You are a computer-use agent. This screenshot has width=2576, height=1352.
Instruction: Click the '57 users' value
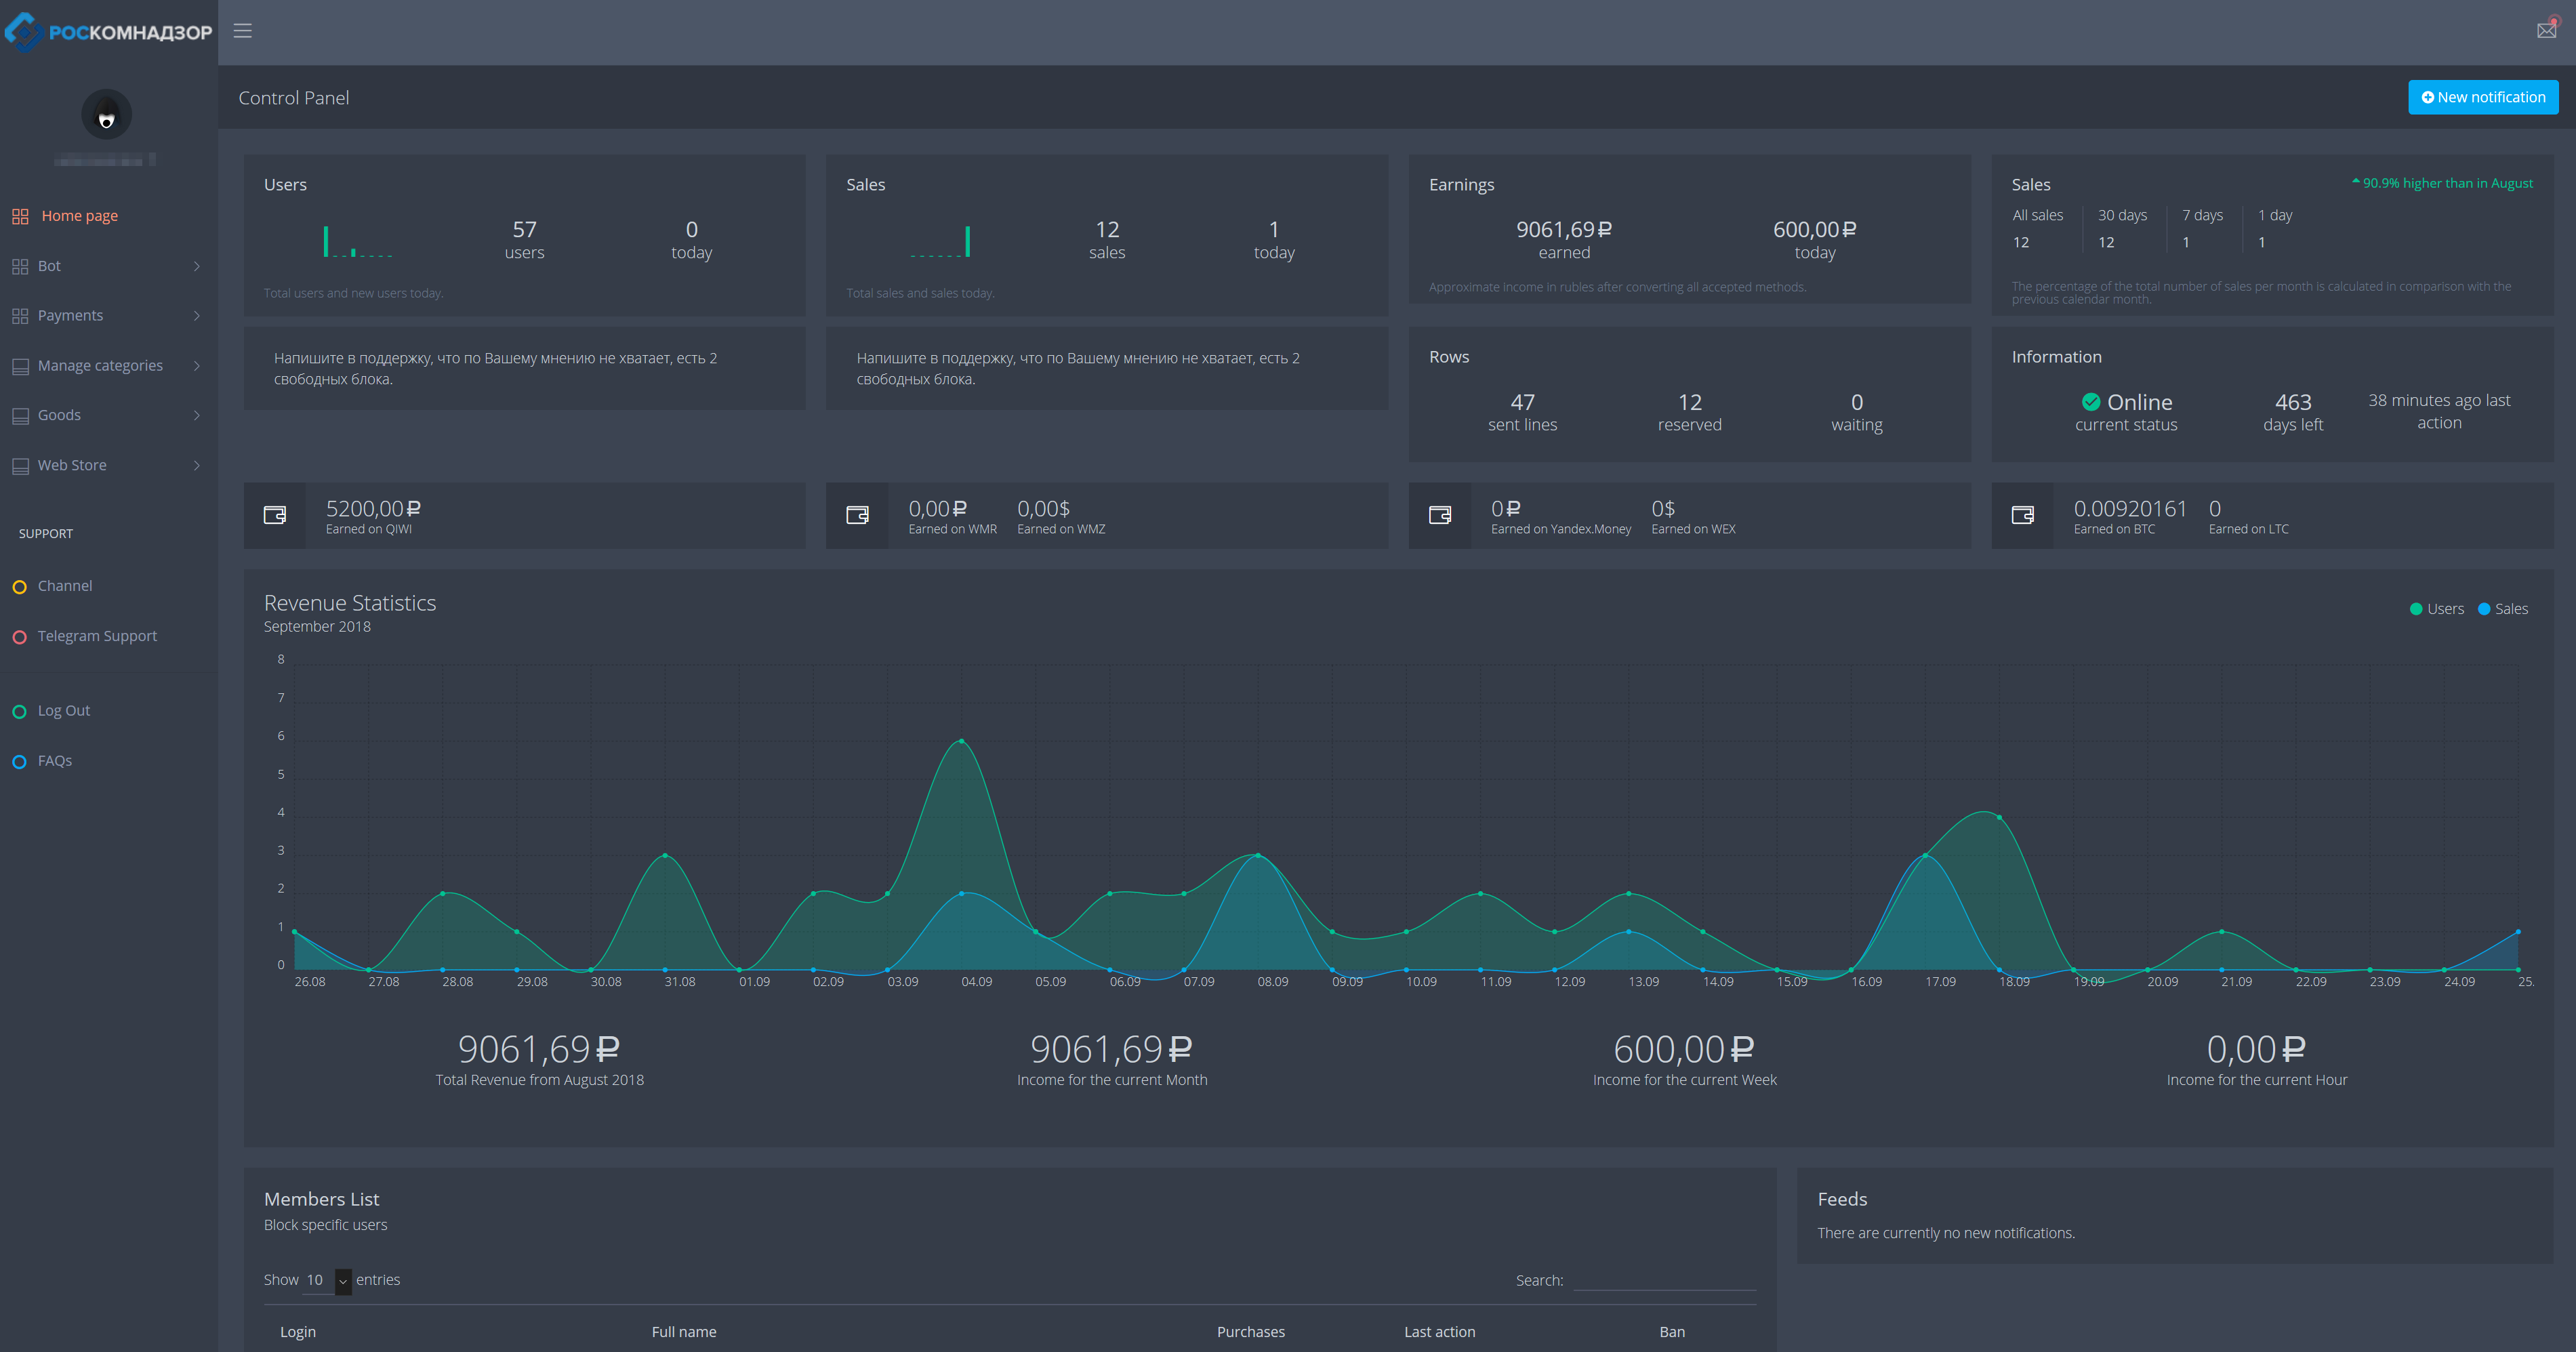pyautogui.click(x=524, y=240)
